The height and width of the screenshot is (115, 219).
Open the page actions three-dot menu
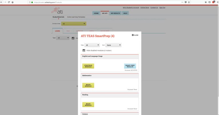point(182,2)
